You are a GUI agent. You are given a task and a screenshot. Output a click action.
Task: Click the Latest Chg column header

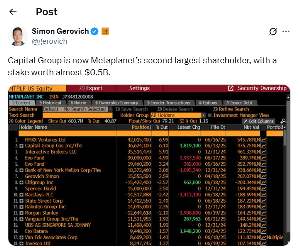tap(189, 127)
